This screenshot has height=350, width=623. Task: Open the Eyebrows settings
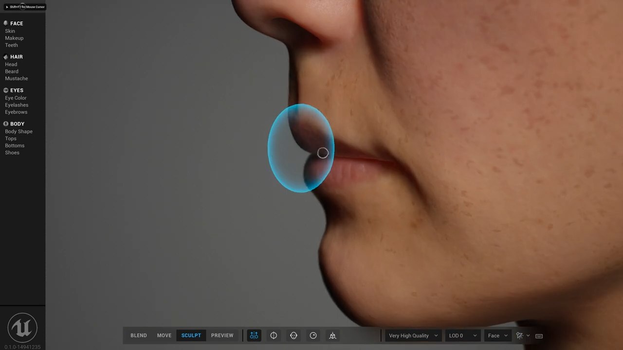coord(16,112)
